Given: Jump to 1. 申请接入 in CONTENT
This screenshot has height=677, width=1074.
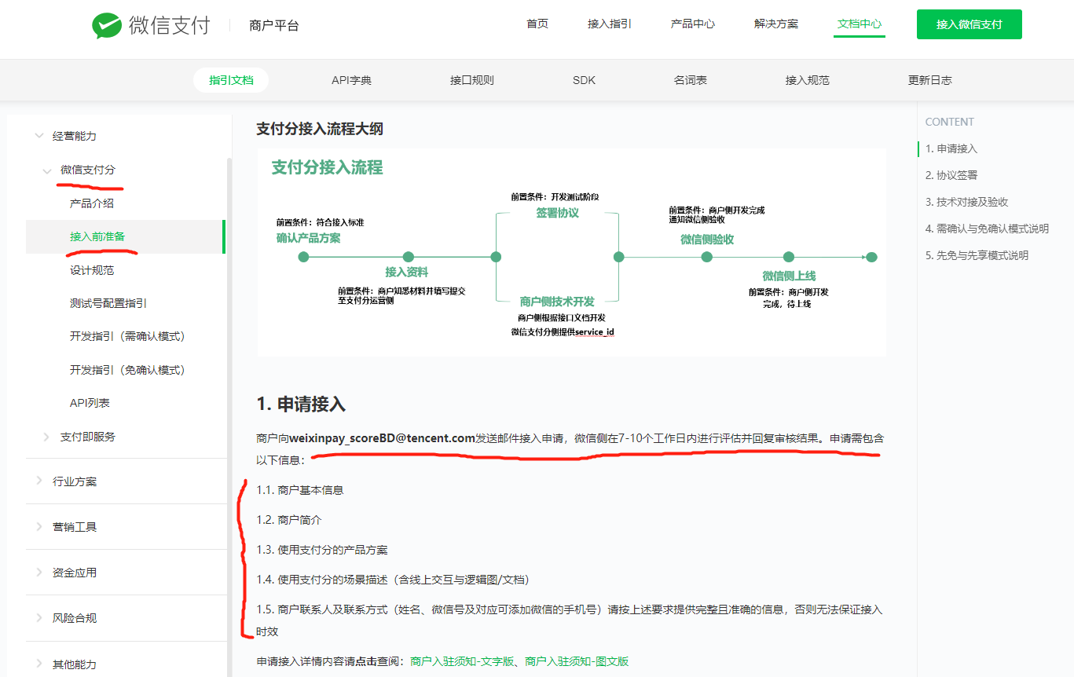Looking at the screenshot, I should 951,148.
